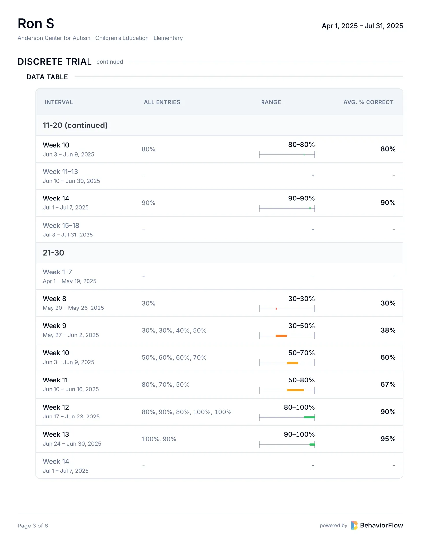The height and width of the screenshot is (545, 421).
Task: Click the RANGE column header
Action: [271, 102]
